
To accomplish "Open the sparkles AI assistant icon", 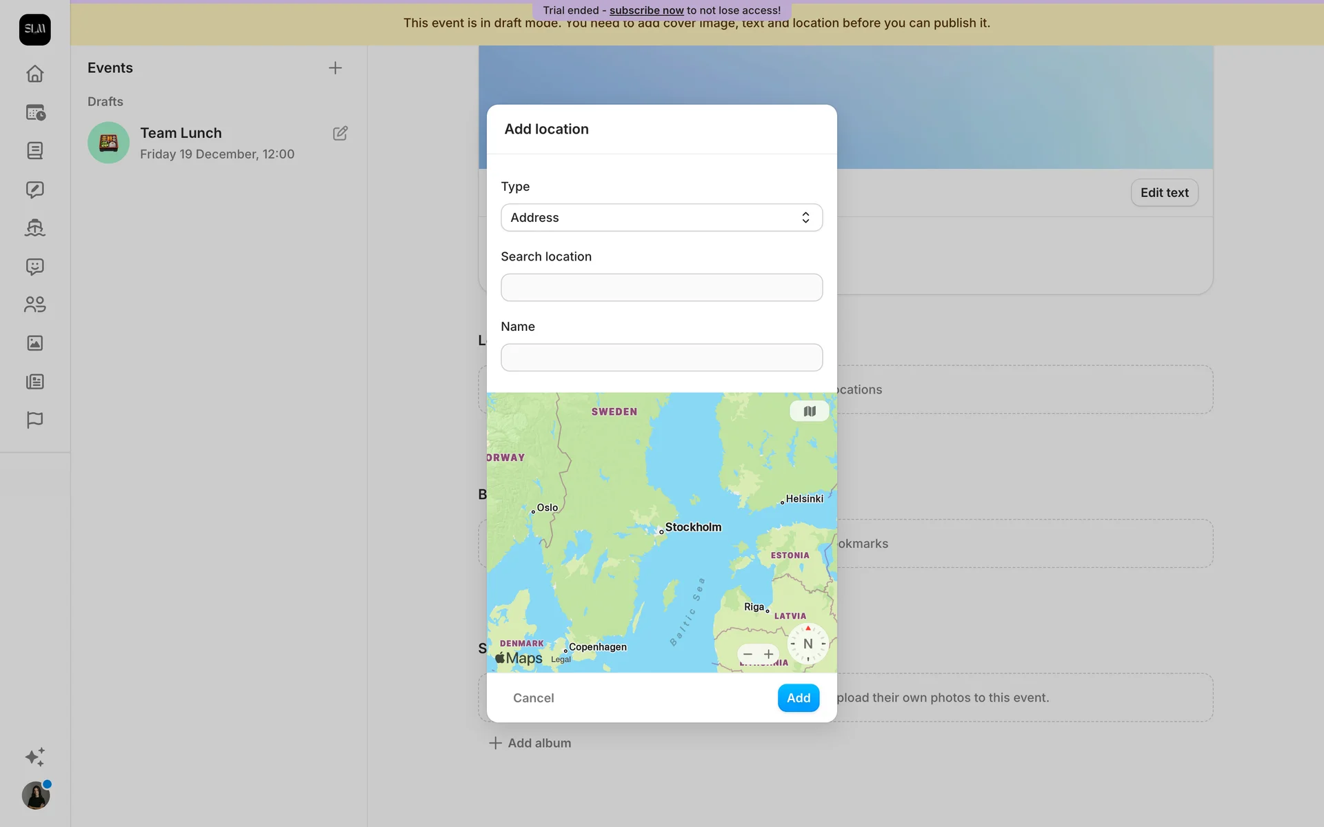I will pyautogui.click(x=34, y=757).
